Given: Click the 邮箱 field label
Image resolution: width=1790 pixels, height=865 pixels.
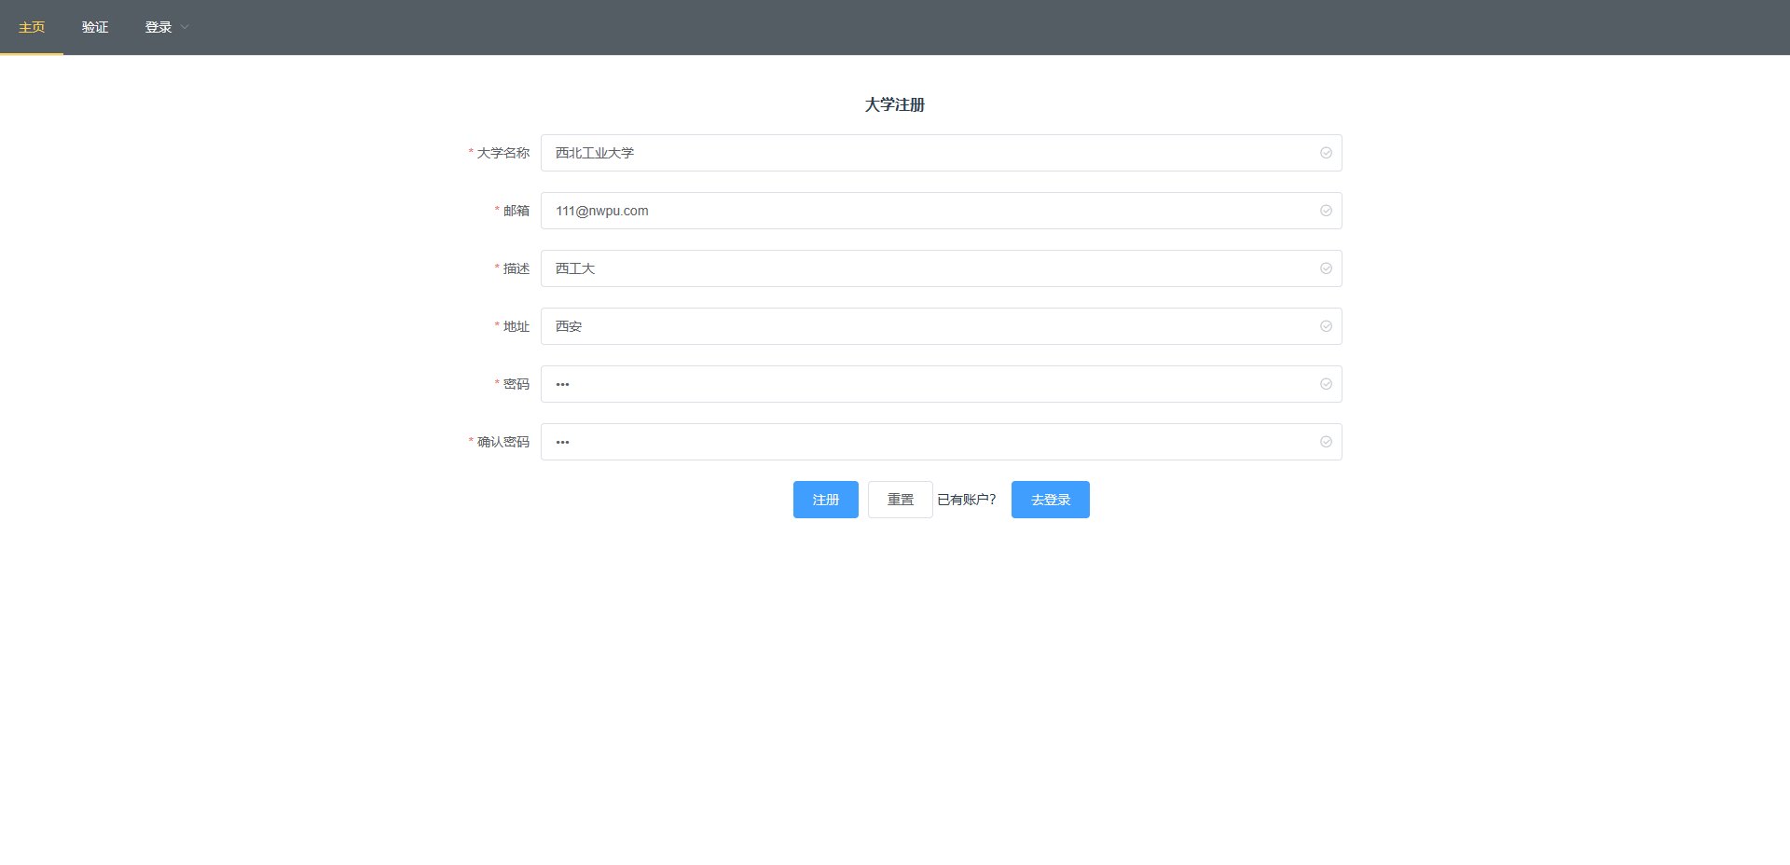Looking at the screenshot, I should coord(516,211).
